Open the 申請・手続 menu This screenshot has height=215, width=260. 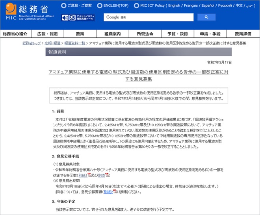[x=210, y=34]
